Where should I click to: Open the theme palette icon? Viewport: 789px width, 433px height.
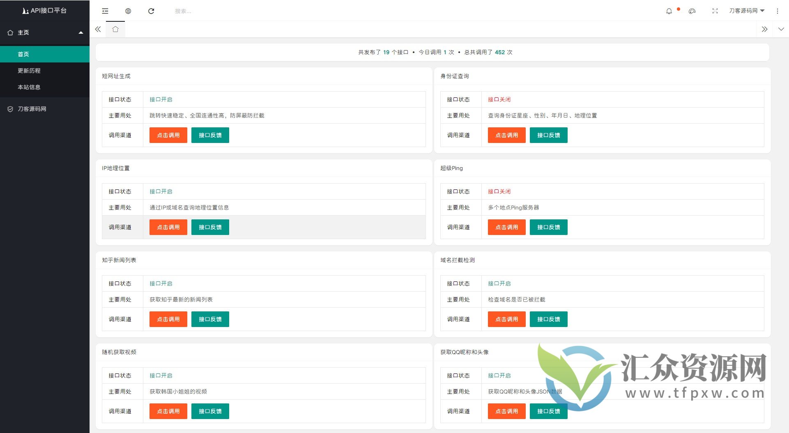point(692,11)
